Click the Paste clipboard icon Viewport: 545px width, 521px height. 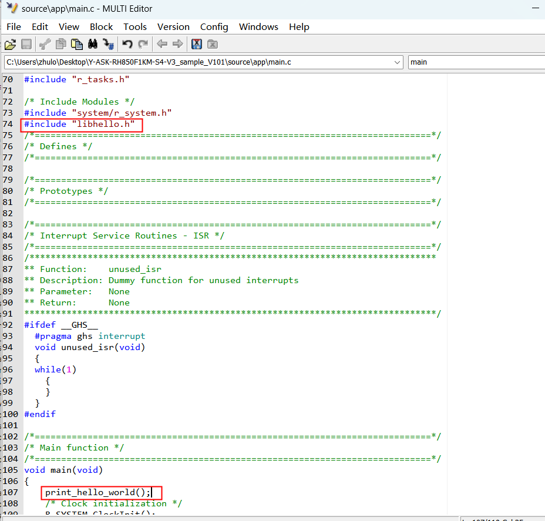coord(76,44)
